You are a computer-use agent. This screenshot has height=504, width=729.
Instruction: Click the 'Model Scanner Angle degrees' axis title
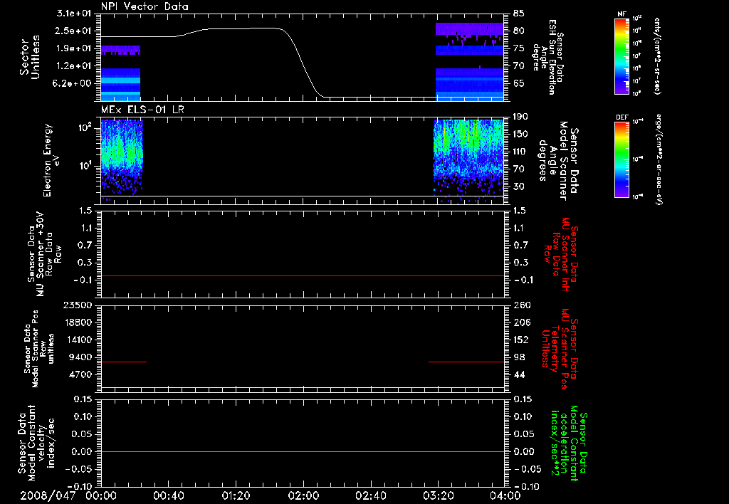[x=558, y=160]
